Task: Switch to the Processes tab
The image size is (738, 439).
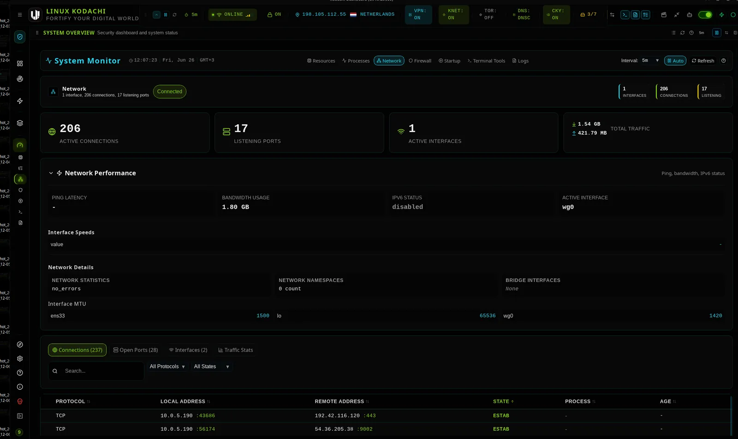Action: (x=356, y=61)
